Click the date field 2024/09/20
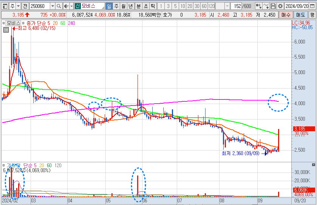Screen dimensions: 317x205 point(297,6)
